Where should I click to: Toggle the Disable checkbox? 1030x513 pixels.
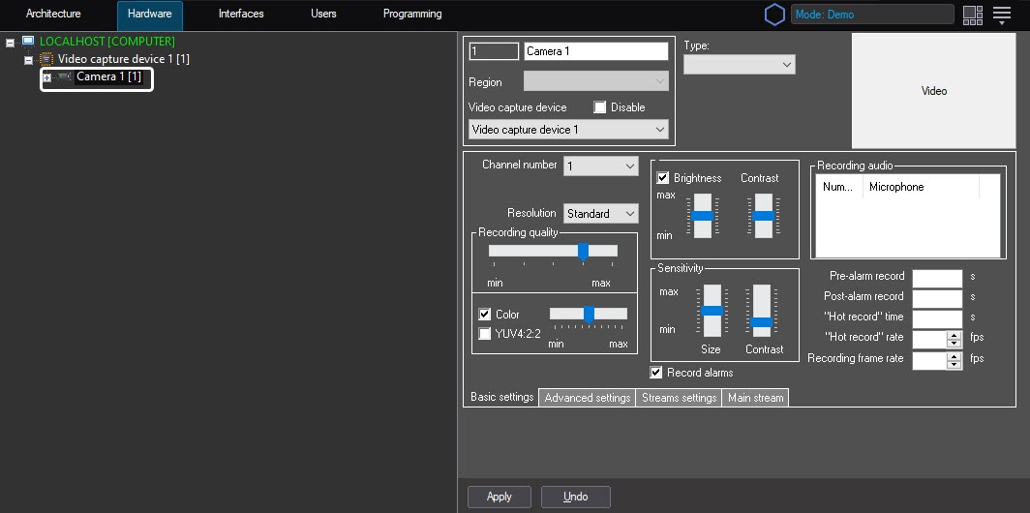pos(600,107)
